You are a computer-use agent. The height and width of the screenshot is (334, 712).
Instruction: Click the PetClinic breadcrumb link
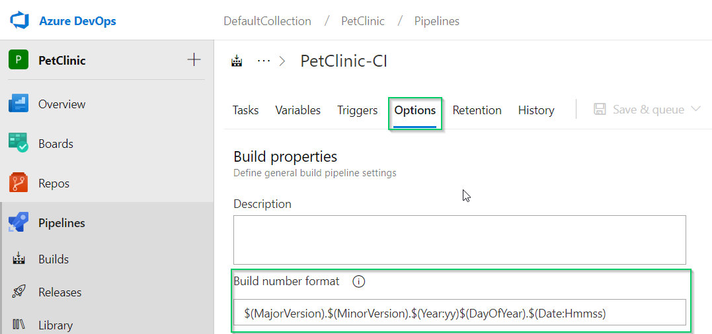pos(362,21)
